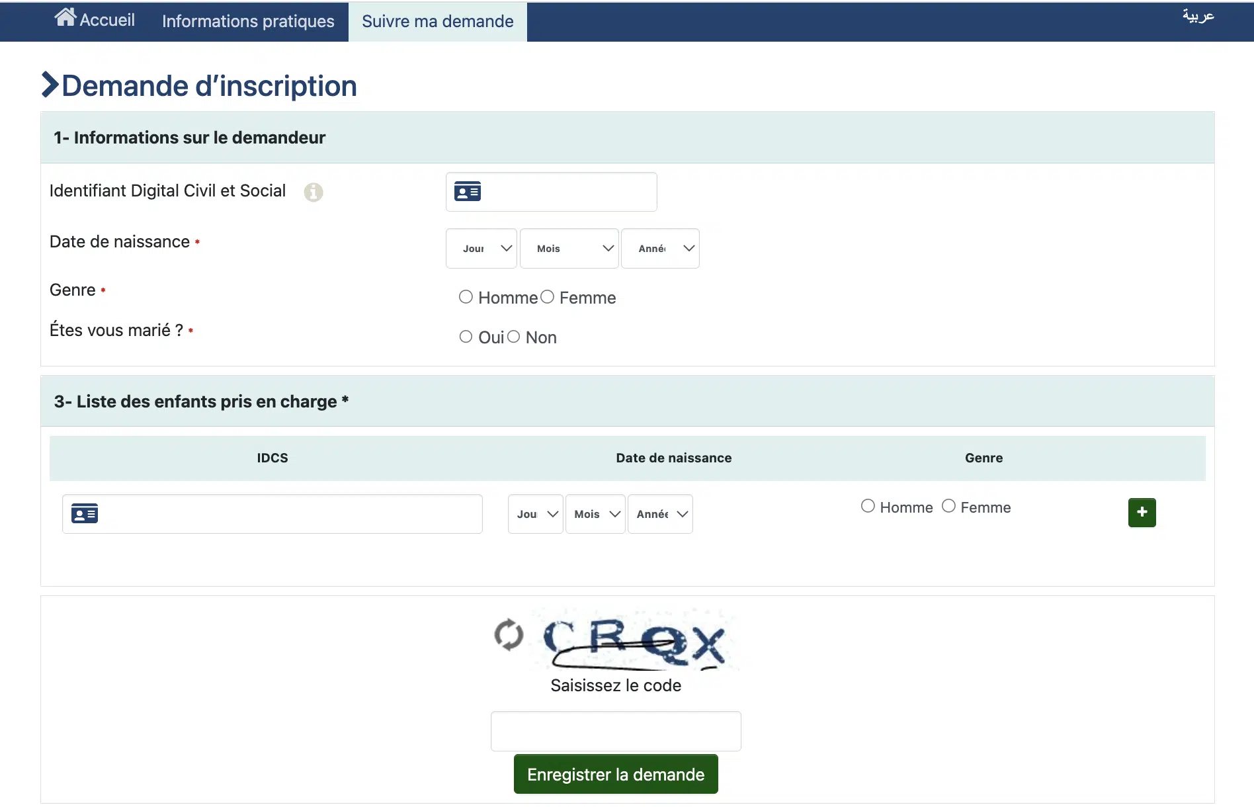Image resolution: width=1254 pixels, height=807 pixels.
Task: Click the ID card icon in applicant field
Action: (467, 192)
